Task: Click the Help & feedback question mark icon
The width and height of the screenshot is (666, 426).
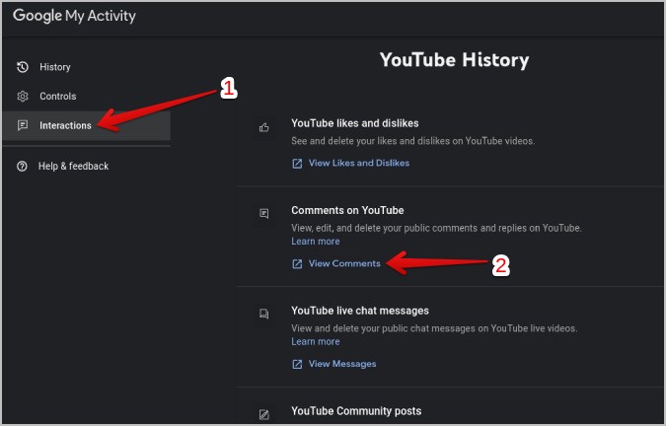Action: pyautogui.click(x=22, y=166)
